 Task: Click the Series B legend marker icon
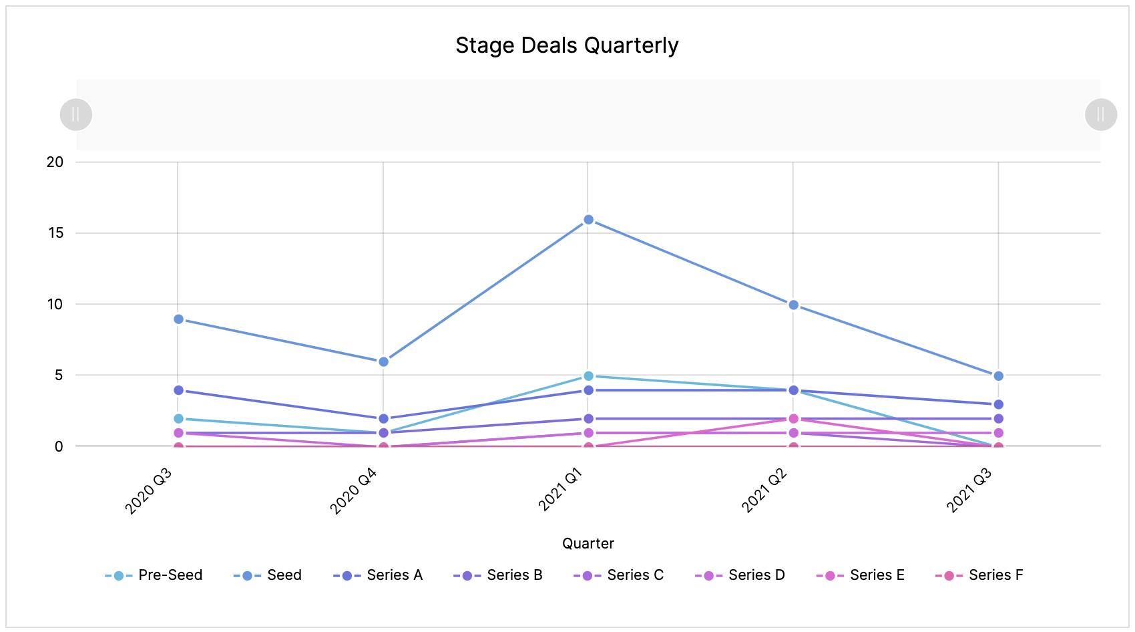[x=467, y=575]
